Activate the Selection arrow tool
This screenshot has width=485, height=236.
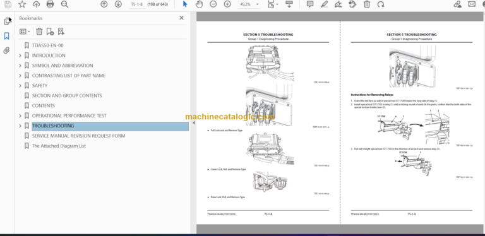(185, 4)
